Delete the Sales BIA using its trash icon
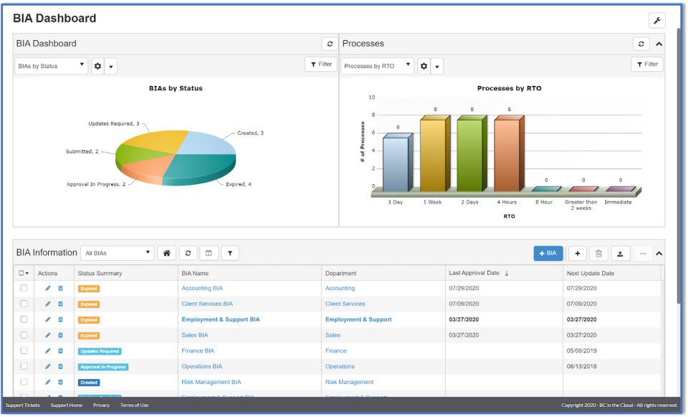Image resolution: width=688 pixels, height=417 pixels. click(59, 335)
